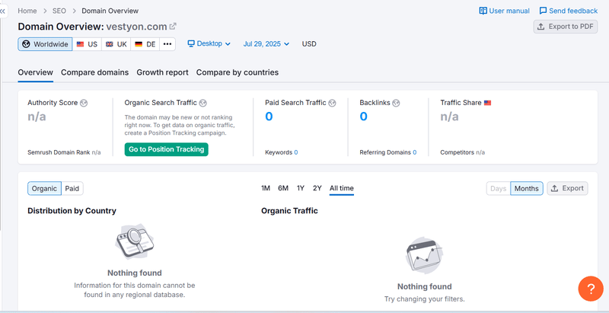Viewport: 609px width, 313px height.
Task: Select the 1M time range
Action: coord(266,188)
